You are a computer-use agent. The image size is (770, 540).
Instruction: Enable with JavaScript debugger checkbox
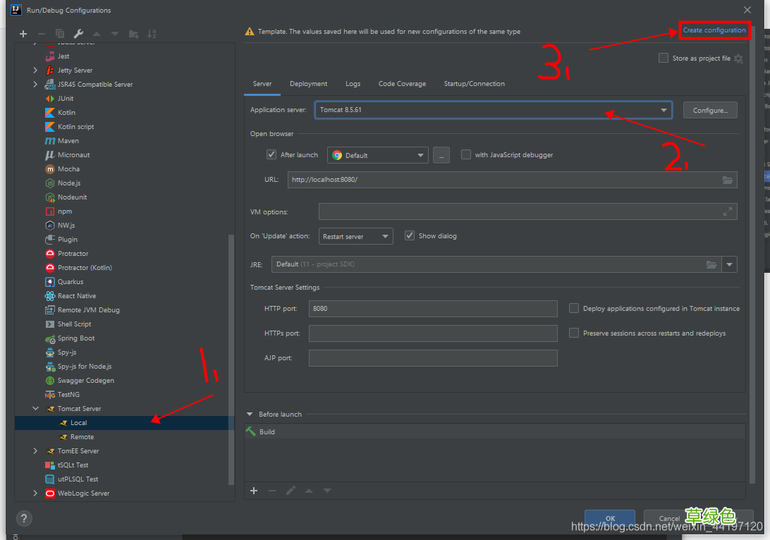(x=466, y=155)
